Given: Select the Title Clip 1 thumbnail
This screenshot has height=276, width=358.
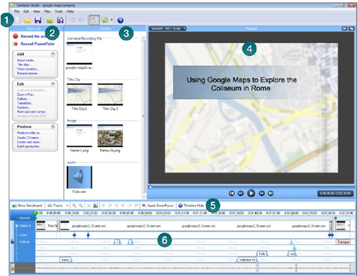Looking at the screenshot, I should point(80,94).
